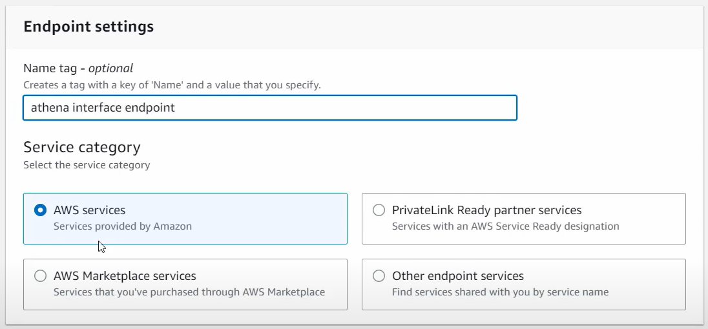Click the 'Endpoint settings' panel heading
The image size is (708, 329).
point(88,26)
